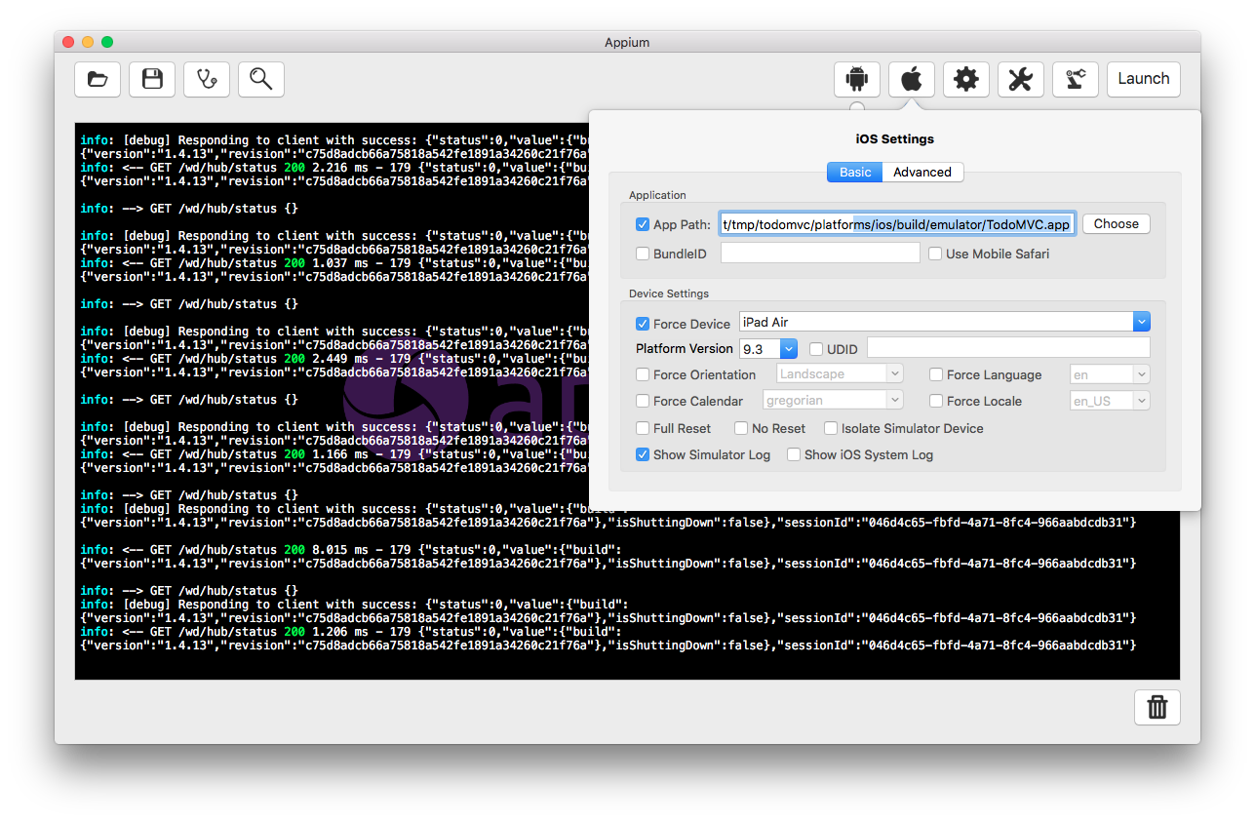
Task: Open Android settings robot icon
Action: coord(857,79)
